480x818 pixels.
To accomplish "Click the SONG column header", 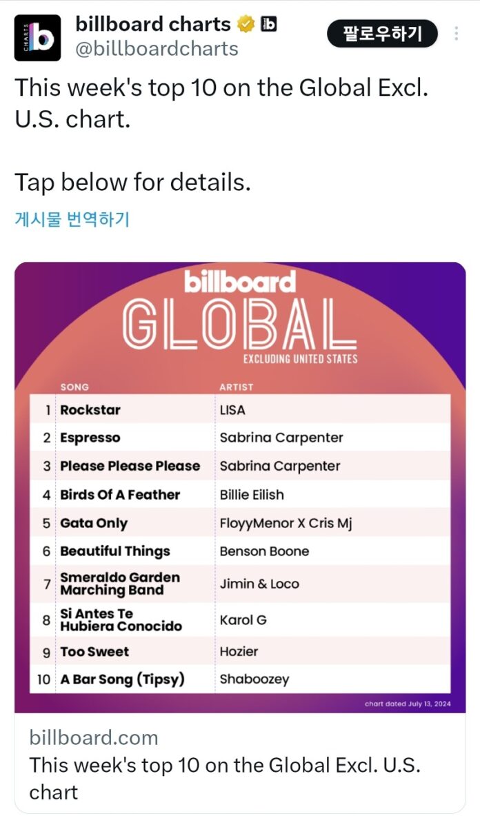I will (74, 387).
